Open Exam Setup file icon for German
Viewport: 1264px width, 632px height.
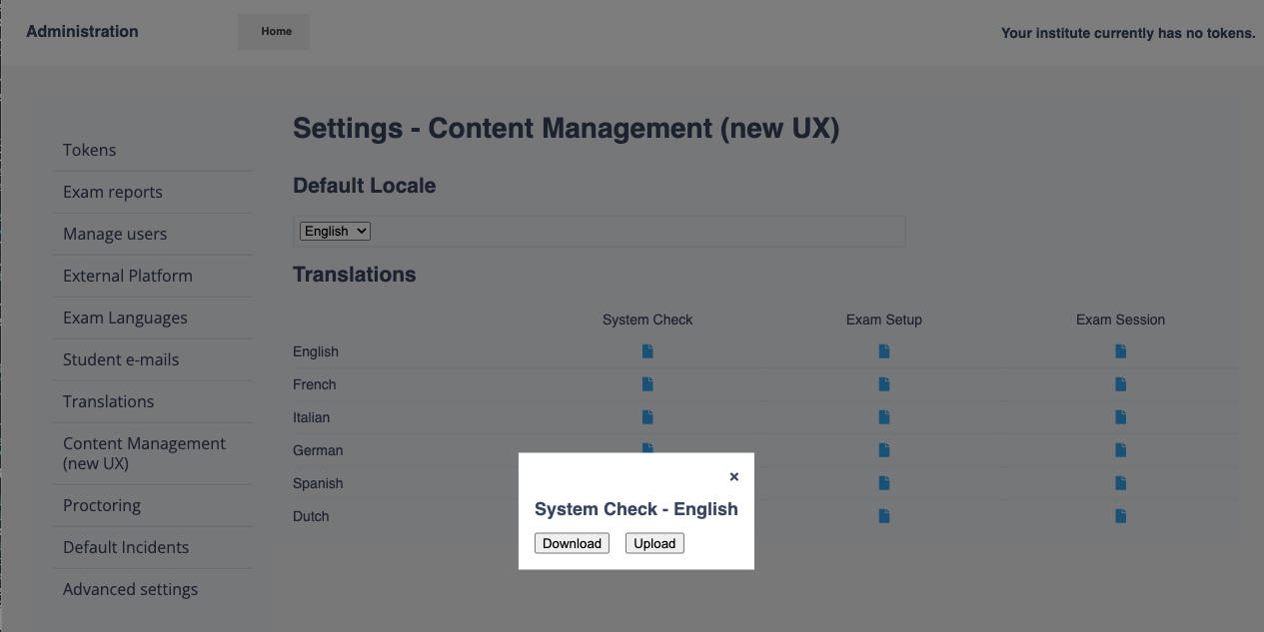(x=884, y=450)
